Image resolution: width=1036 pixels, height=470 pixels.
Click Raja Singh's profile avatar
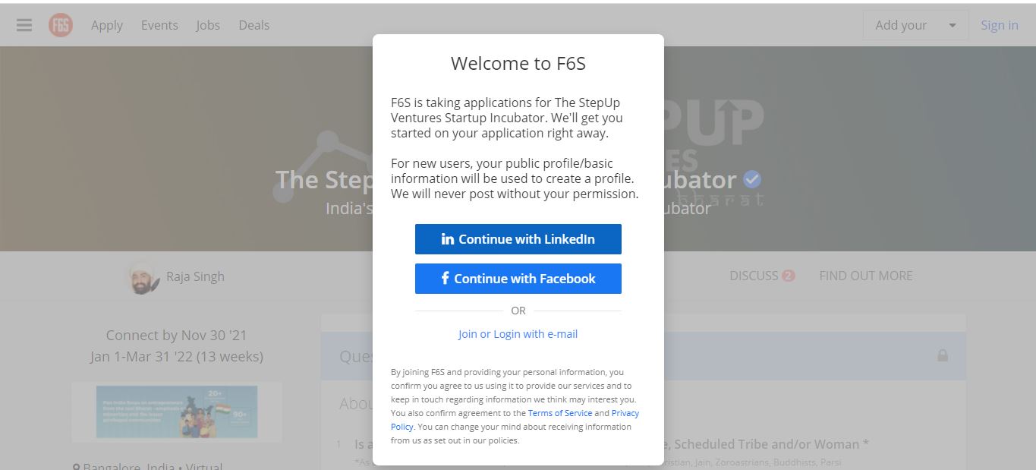143,276
